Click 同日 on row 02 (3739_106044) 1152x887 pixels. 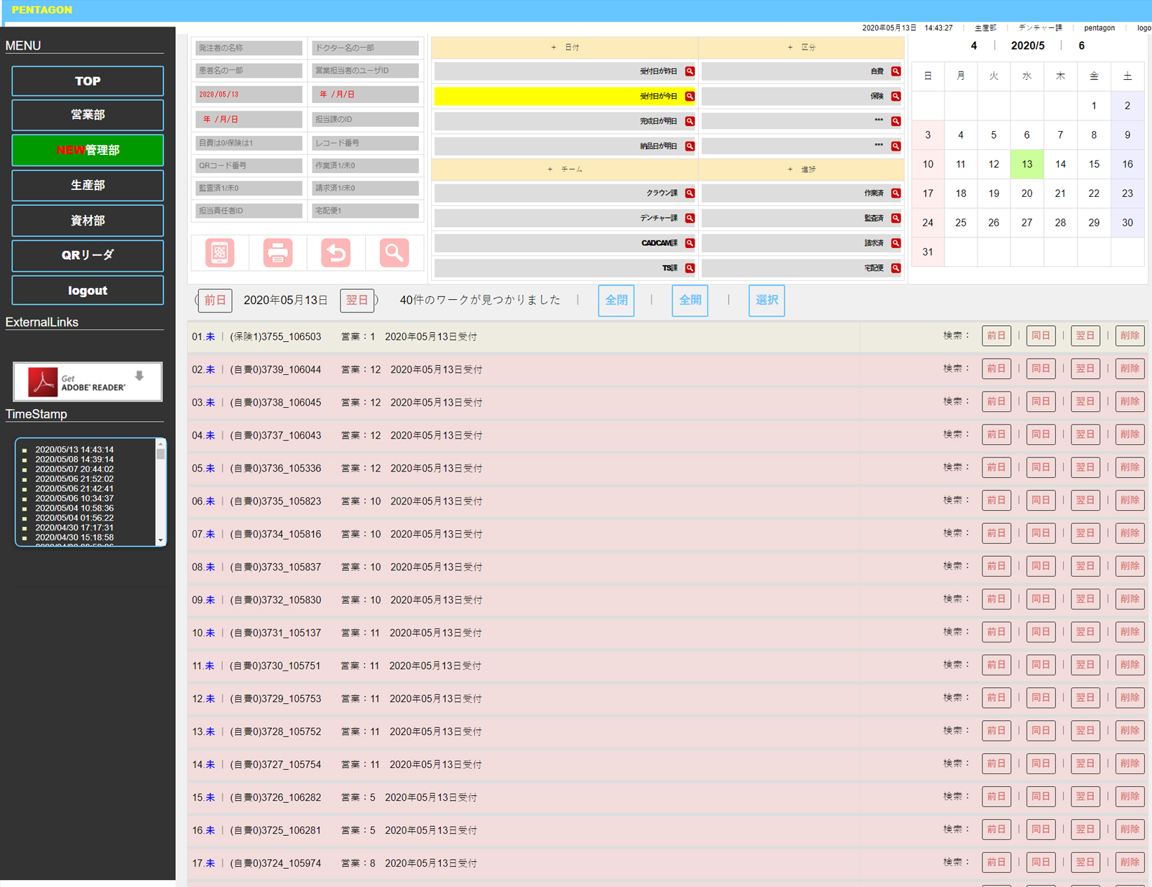pyautogui.click(x=1041, y=369)
